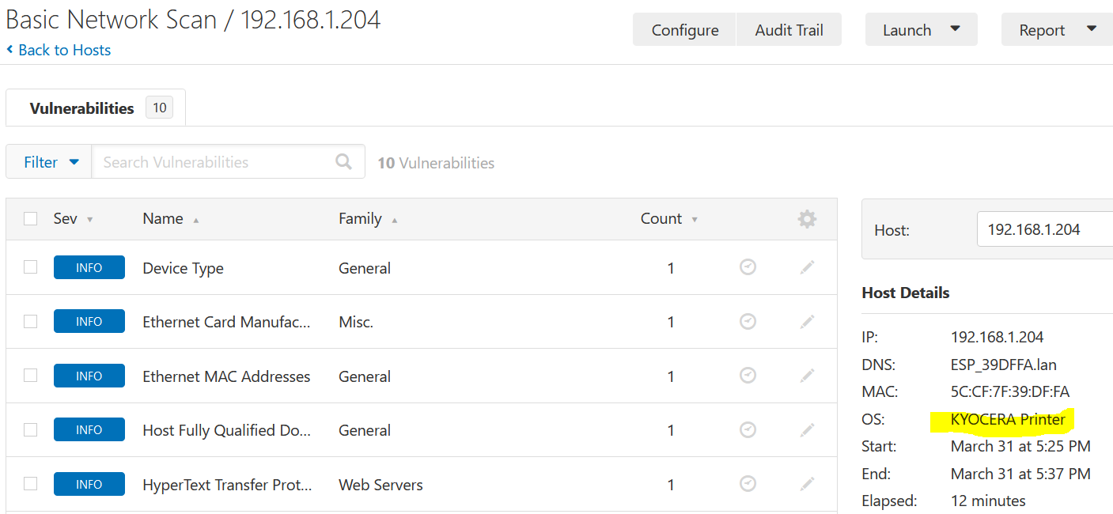Click the snooze clock icon for Ethernet MAC Addresses

[748, 376]
